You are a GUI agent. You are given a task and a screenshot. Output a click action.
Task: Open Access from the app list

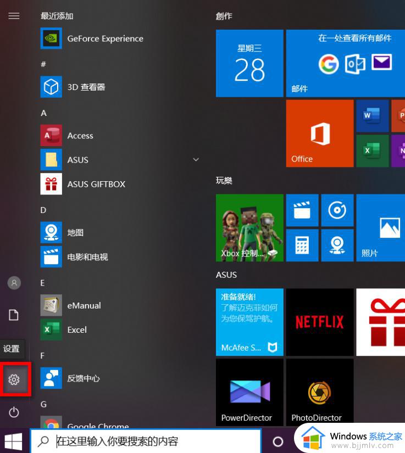point(120,136)
